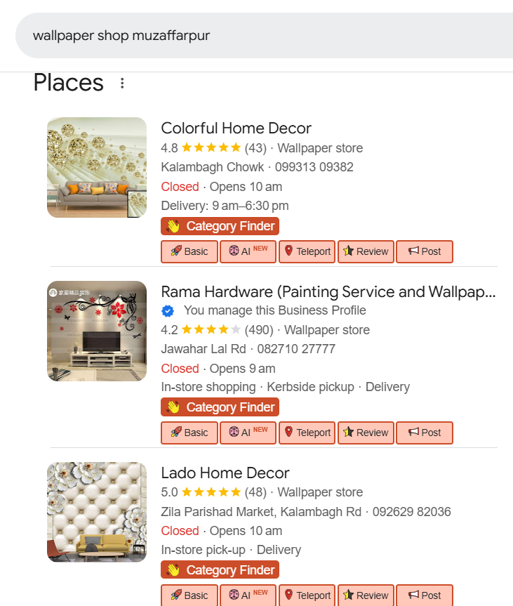This screenshot has width=513, height=606.
Task: Click Teleport pin for Lado Home Decor
Action: click(x=307, y=595)
